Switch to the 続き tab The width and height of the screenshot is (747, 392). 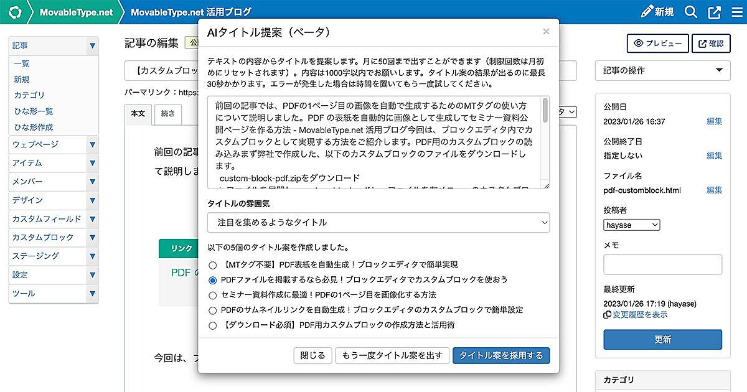(167, 114)
